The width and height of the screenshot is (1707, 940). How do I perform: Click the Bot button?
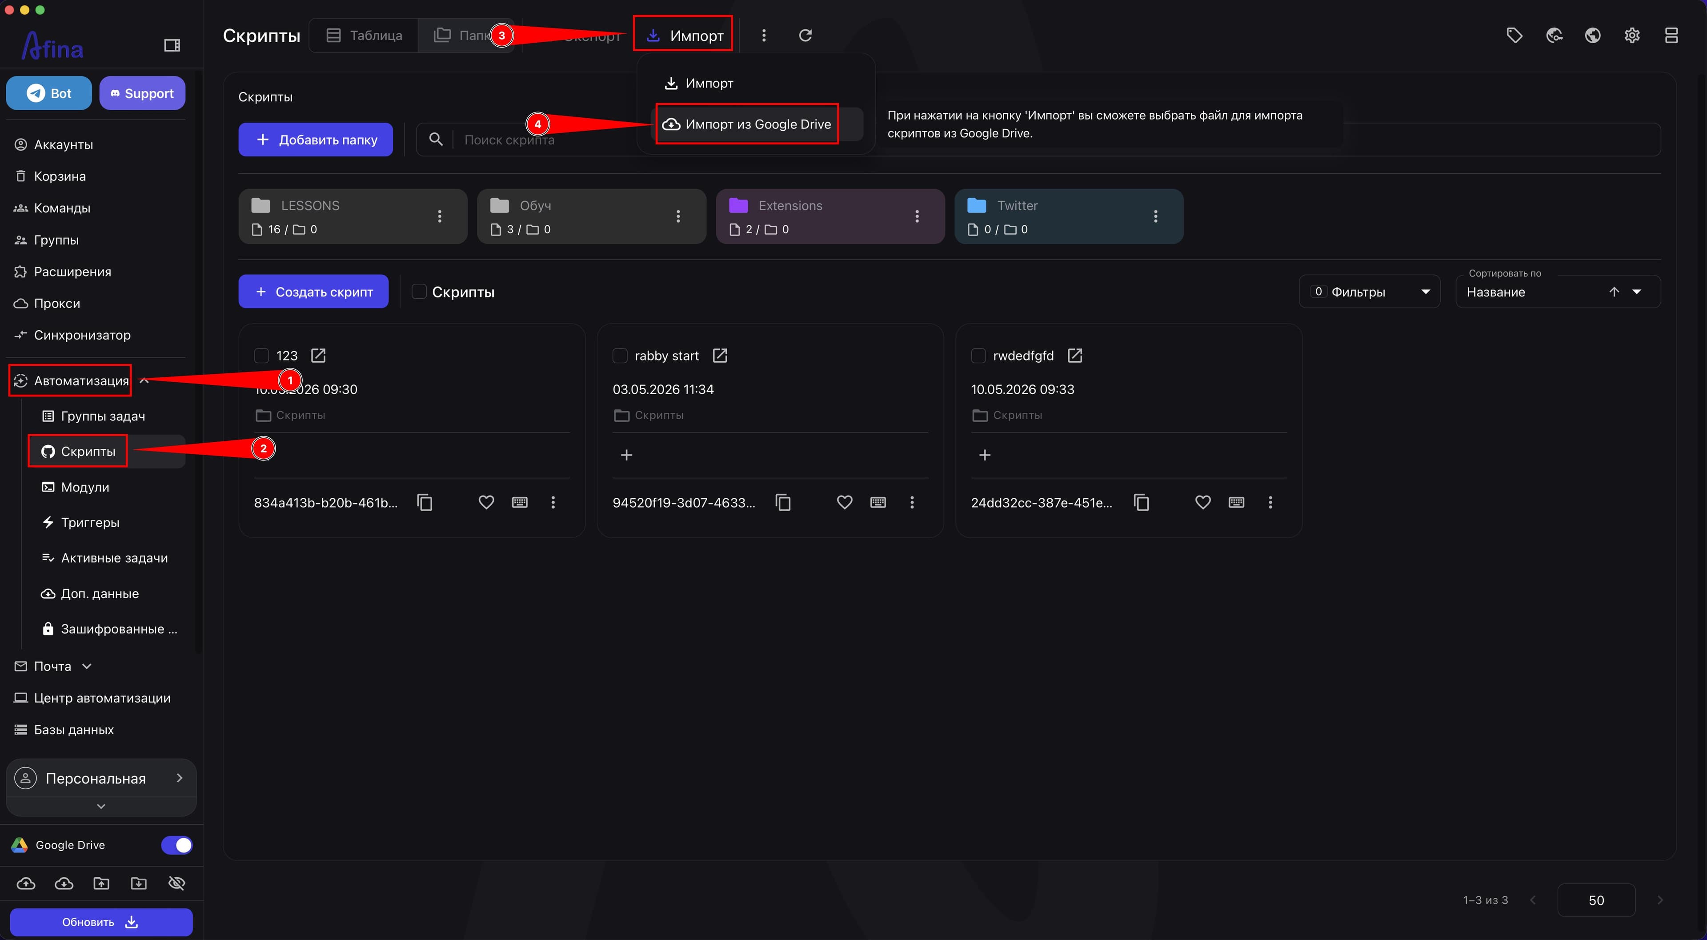pyautogui.click(x=49, y=93)
